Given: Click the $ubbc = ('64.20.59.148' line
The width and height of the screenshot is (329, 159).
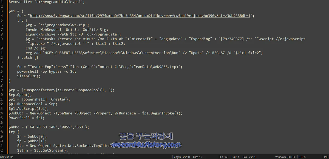Looking at the screenshot, I should coord(49,127).
